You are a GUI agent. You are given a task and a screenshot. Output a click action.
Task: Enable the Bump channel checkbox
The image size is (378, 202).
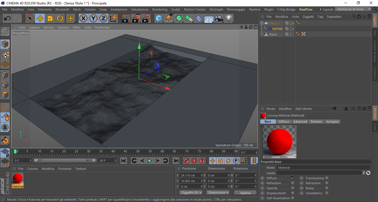coord(327,188)
